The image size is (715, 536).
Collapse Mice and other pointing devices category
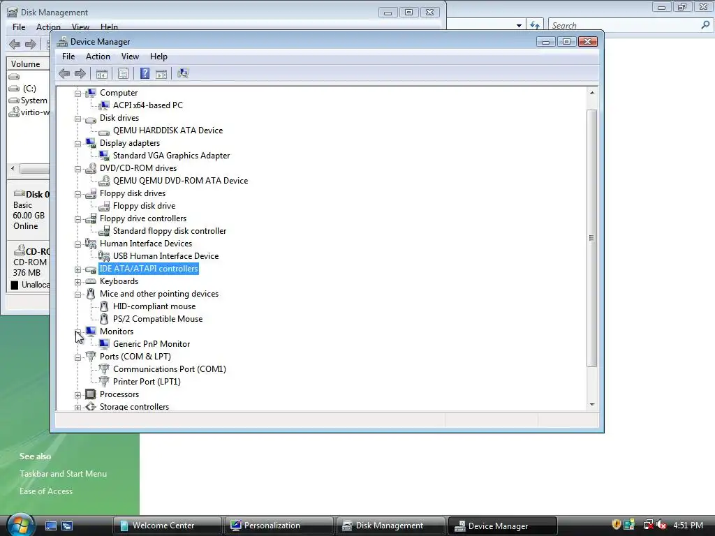[78, 295]
